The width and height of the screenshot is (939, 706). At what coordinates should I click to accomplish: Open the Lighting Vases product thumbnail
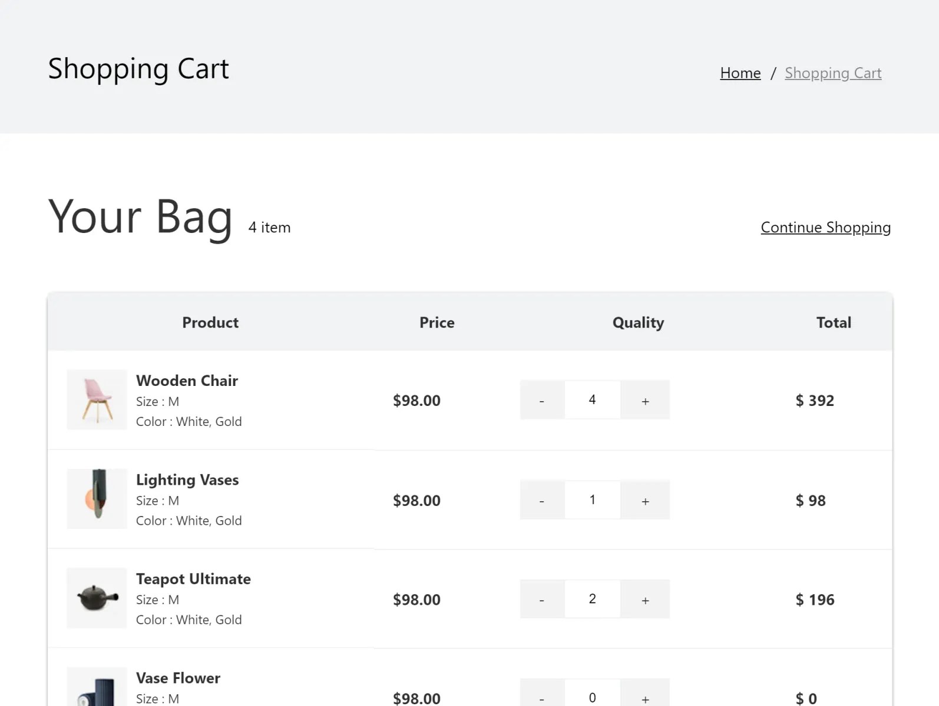[97, 499]
